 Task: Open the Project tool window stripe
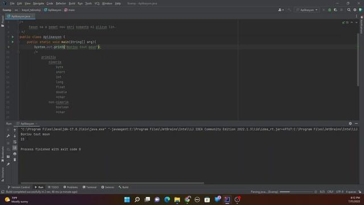pyautogui.click(x=2, y=21)
